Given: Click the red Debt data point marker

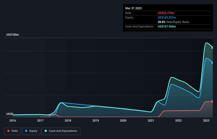Looking at the screenshot, I should coord(213,101).
